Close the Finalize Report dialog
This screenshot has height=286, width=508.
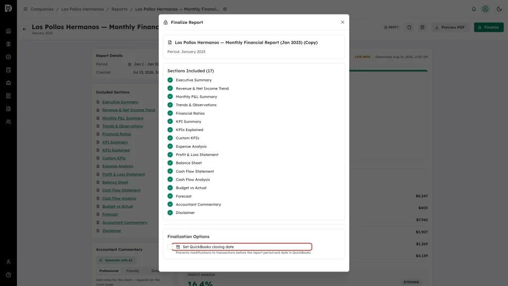click(342, 22)
